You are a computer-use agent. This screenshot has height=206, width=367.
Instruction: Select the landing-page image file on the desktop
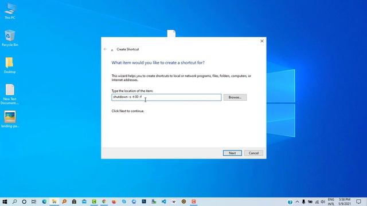[10, 119]
